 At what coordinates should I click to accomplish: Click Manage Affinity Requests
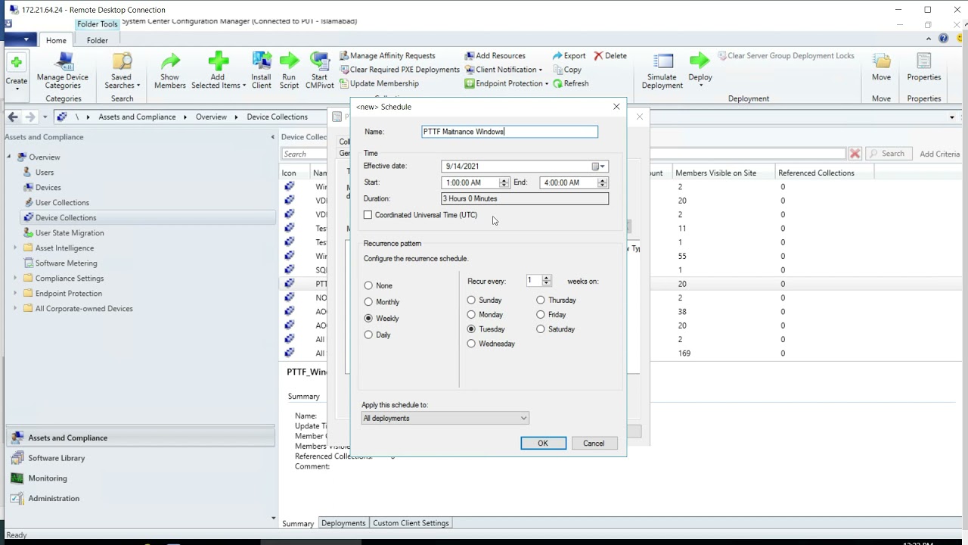pyautogui.click(x=387, y=56)
